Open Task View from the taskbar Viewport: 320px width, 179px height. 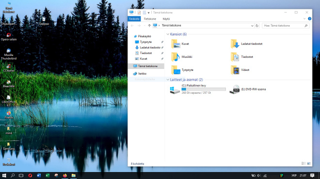tap(21, 175)
